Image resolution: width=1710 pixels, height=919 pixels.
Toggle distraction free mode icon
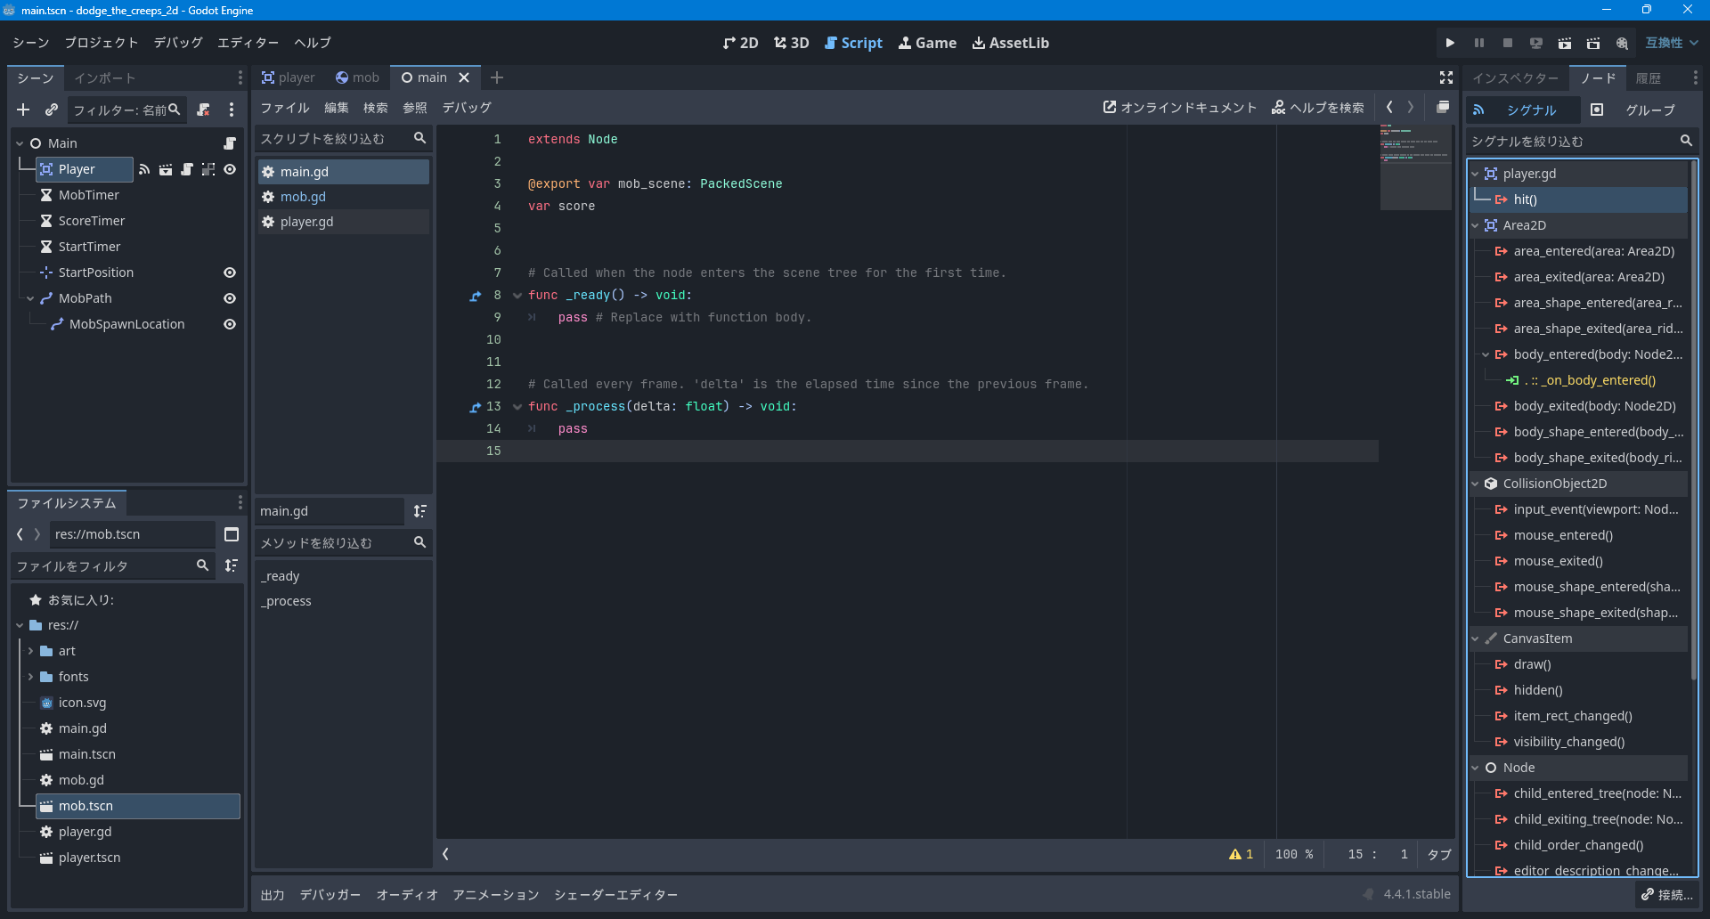pyautogui.click(x=1446, y=77)
